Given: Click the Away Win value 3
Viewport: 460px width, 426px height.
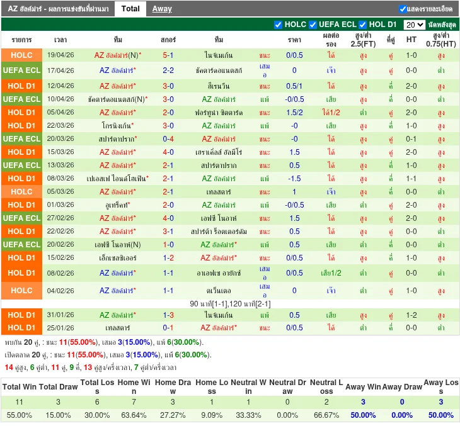Looking at the screenshot, I should point(363,402).
